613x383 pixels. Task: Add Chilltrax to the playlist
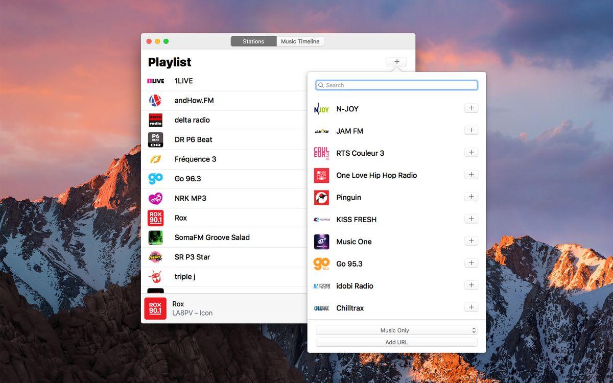pos(471,307)
